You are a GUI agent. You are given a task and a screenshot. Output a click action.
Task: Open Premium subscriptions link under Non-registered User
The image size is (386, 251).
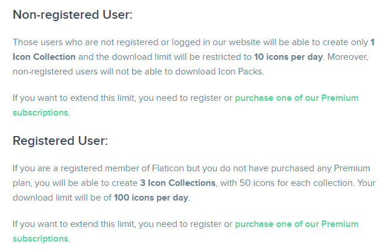(x=296, y=98)
